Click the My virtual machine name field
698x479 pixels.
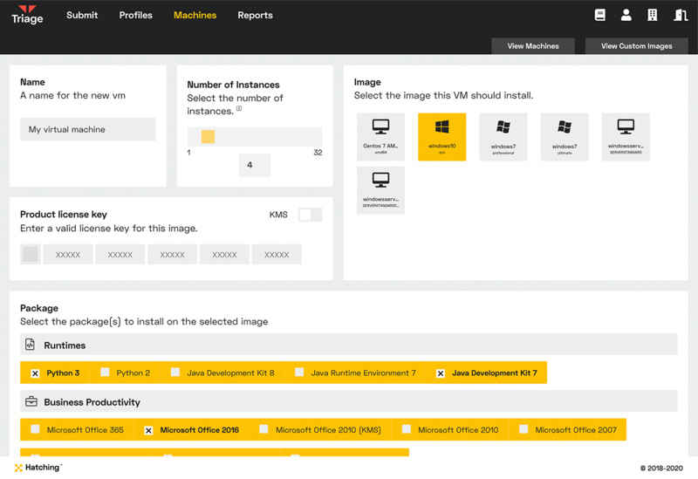click(x=88, y=129)
